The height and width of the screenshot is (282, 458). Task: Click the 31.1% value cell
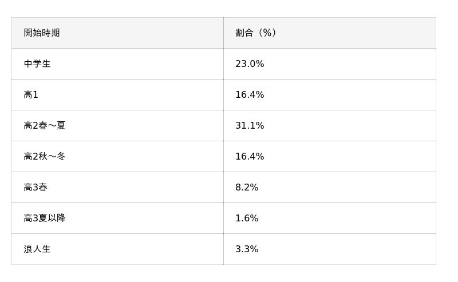[x=250, y=126]
